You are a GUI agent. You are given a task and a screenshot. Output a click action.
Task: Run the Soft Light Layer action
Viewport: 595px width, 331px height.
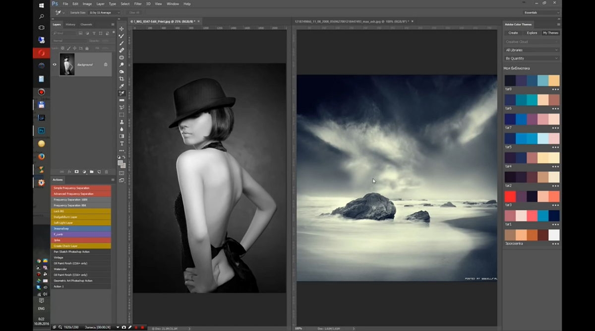pos(81,223)
